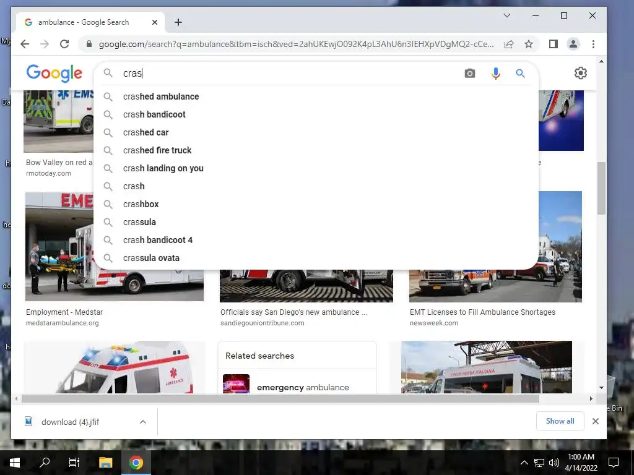The image size is (634, 475).
Task: Open medstarambulance.org source link
Action: click(63, 323)
